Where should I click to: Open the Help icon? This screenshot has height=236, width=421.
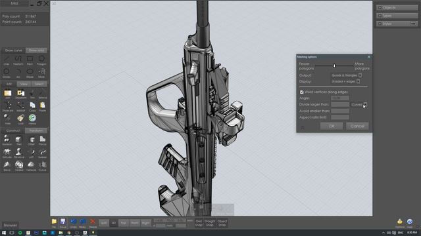pyautogui.click(x=410, y=223)
